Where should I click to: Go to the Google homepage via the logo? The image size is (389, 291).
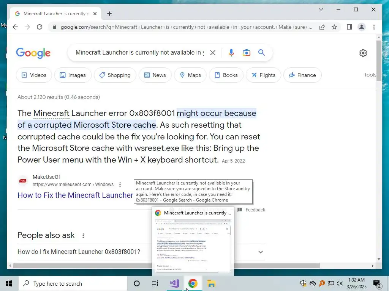click(x=33, y=53)
